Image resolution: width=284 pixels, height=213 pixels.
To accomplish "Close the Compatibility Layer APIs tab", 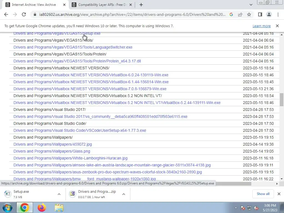I will 131,5.
